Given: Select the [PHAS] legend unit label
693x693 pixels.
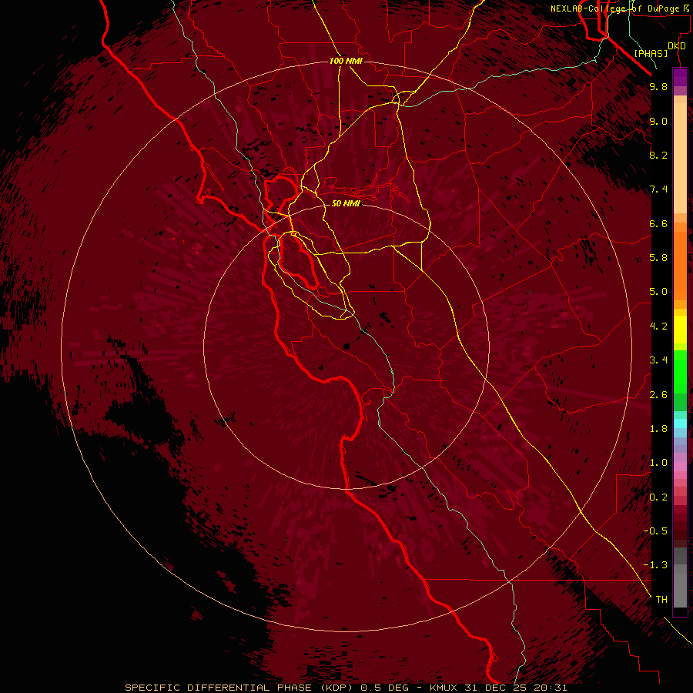Looking at the screenshot, I should [x=651, y=54].
